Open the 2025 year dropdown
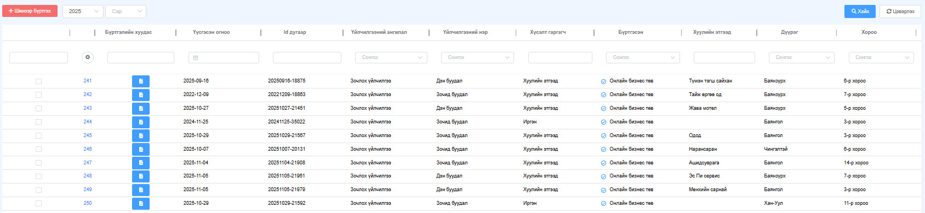Image resolution: width=925 pixels, height=213 pixels. [83, 11]
